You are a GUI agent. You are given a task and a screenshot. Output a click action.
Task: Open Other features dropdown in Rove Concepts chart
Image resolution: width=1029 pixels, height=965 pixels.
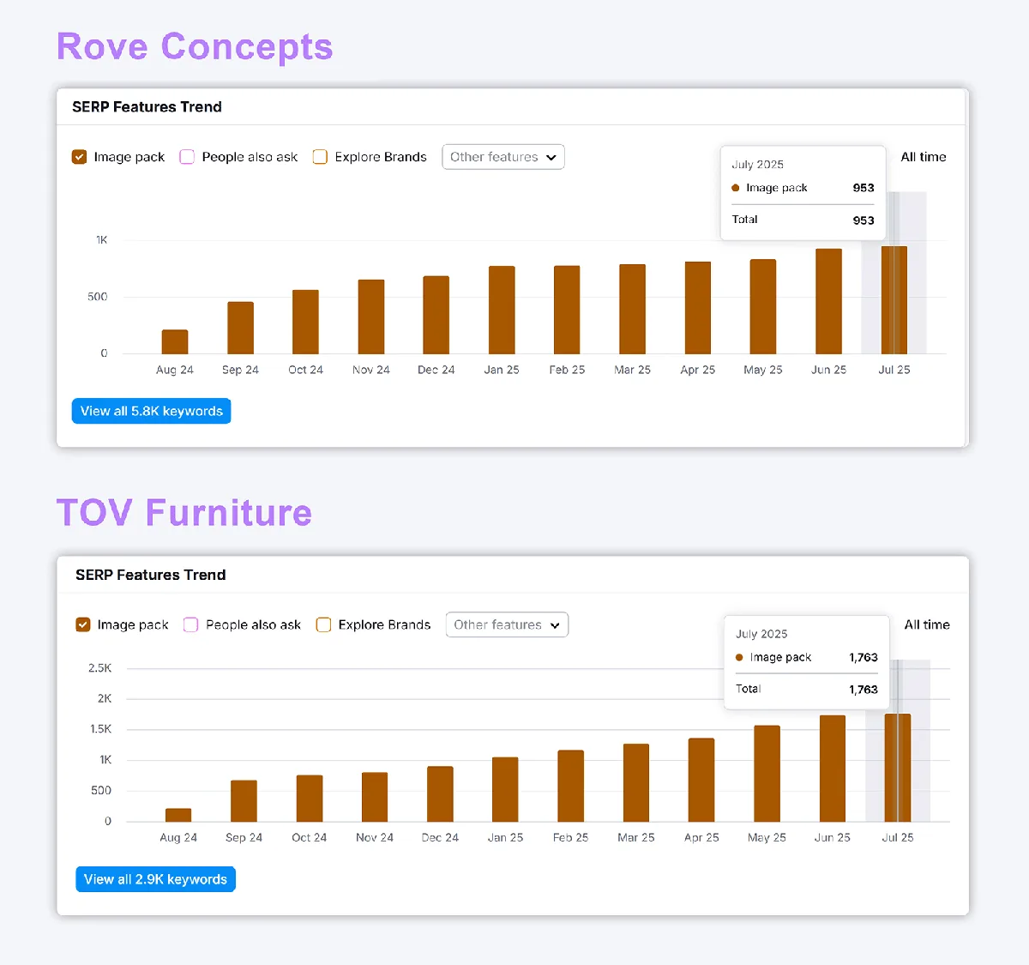click(503, 157)
